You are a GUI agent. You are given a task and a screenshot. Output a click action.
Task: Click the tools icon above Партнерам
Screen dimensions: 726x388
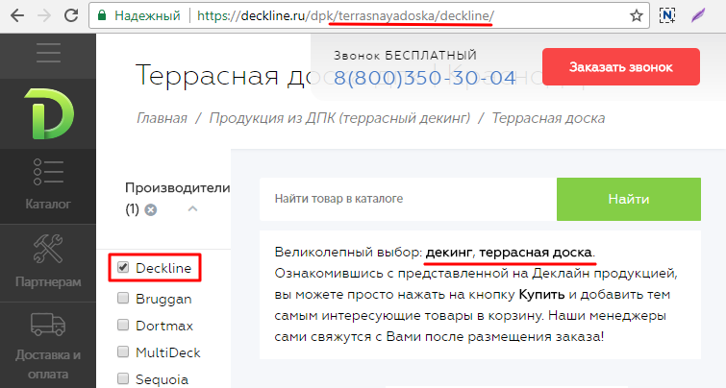pos(48,249)
